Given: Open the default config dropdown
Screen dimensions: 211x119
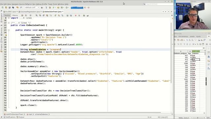Looking at the screenshot, I should tap(32, 8).
